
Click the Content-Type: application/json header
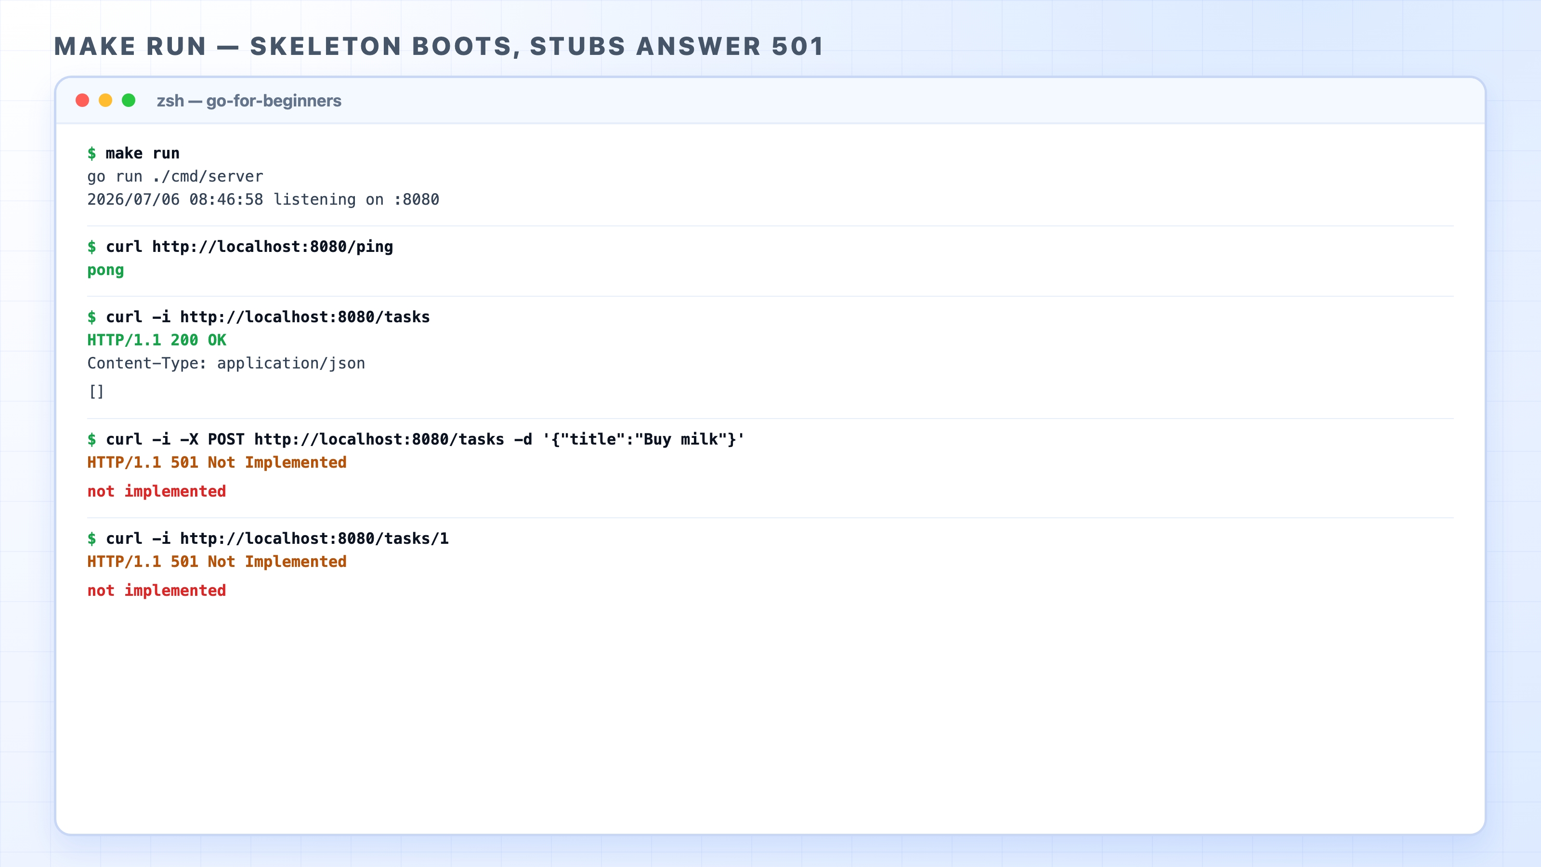click(x=226, y=363)
